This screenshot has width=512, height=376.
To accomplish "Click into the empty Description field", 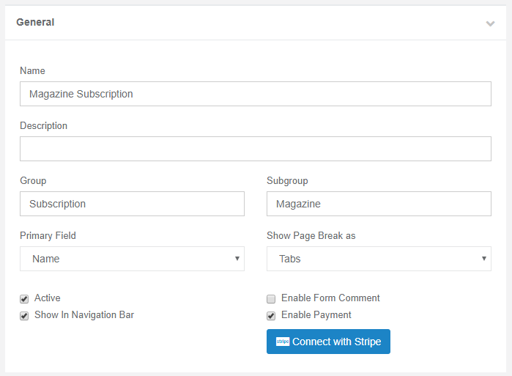I will [x=256, y=149].
